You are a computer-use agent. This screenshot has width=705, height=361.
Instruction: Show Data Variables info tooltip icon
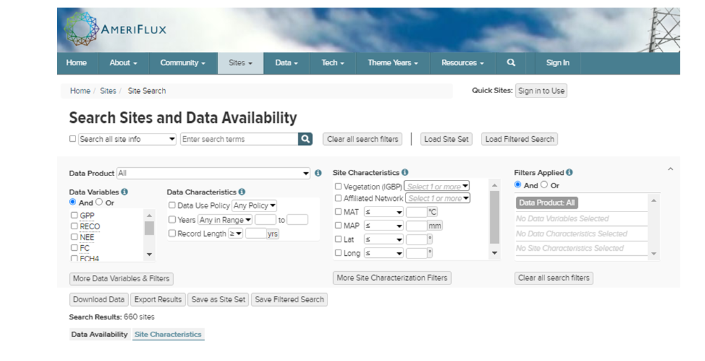click(x=124, y=192)
